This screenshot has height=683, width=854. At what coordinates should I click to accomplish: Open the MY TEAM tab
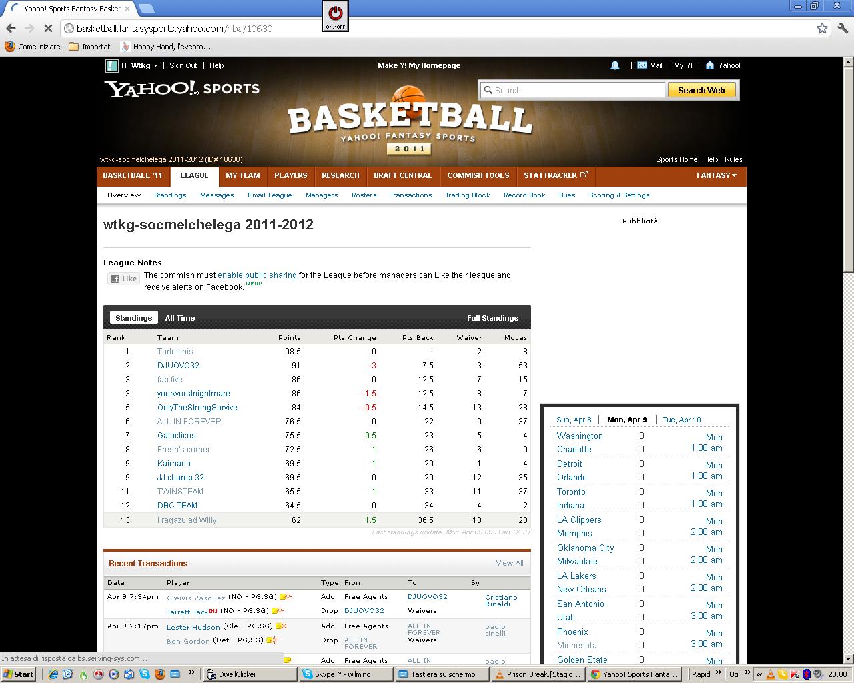242,175
